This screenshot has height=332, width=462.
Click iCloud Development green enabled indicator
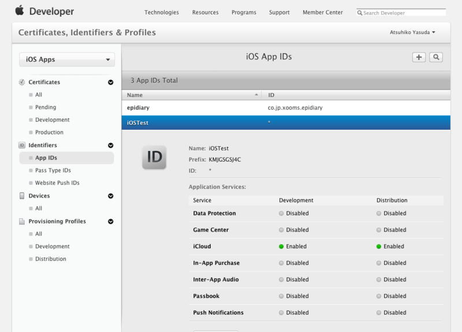(281, 247)
